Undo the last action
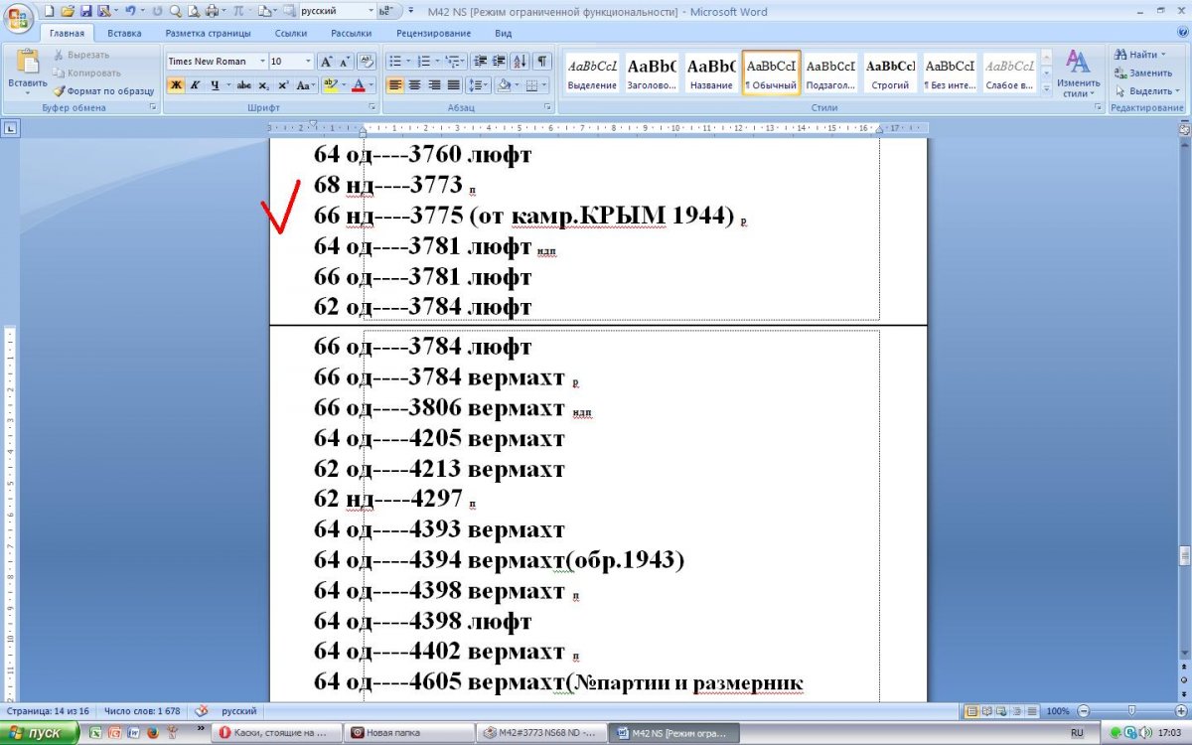This screenshot has width=1192, height=745. pyautogui.click(x=129, y=11)
